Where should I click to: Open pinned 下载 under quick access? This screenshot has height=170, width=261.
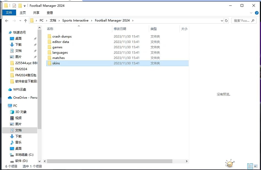tap(18, 45)
